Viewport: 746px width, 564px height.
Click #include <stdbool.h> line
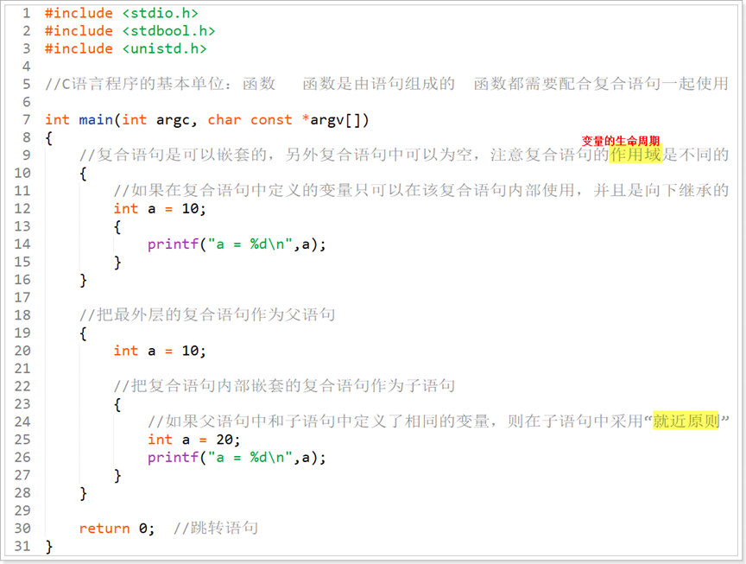coord(130,31)
